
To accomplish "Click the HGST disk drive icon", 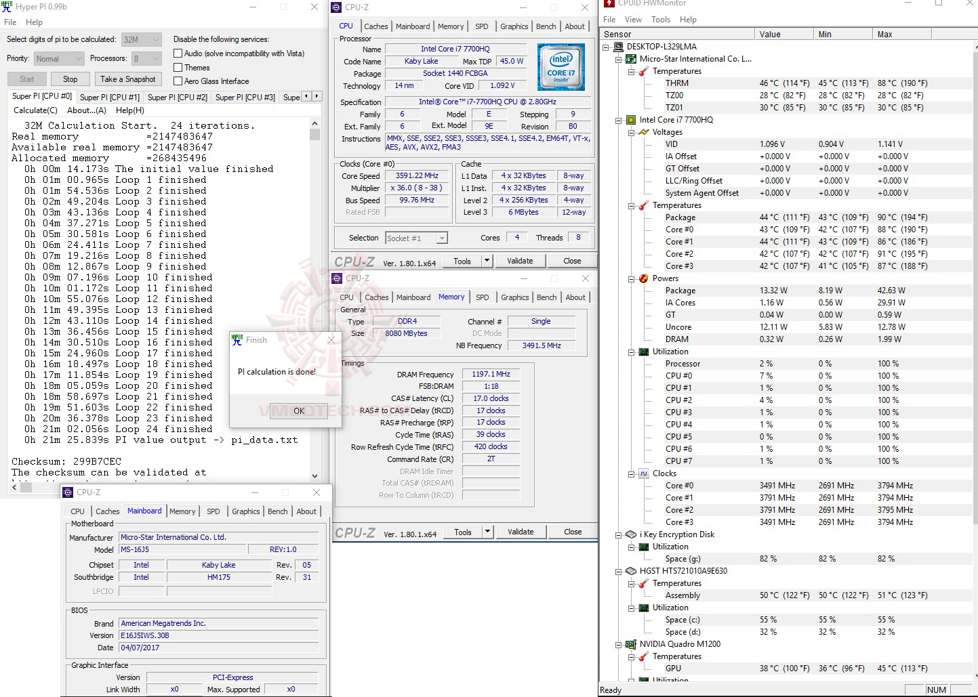I will click(630, 571).
